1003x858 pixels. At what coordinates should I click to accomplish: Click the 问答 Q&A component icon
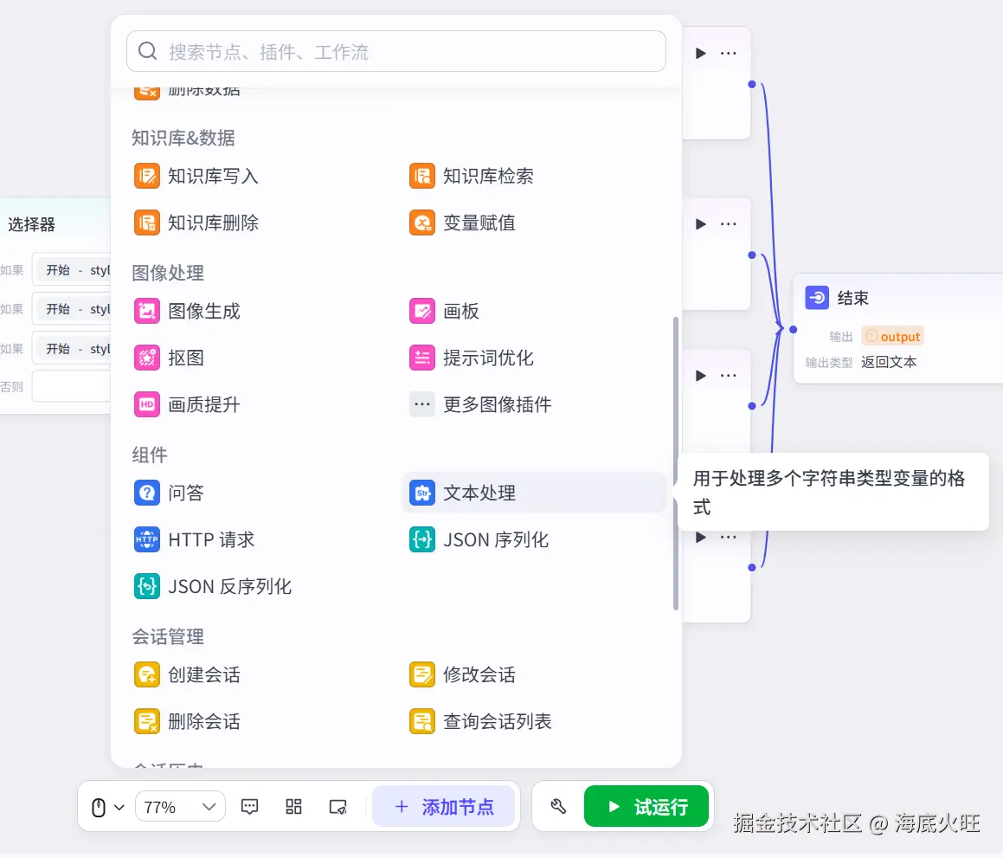pos(146,493)
